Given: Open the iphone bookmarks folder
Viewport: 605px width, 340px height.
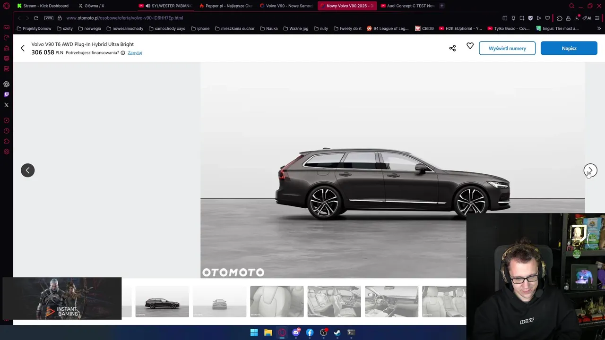Looking at the screenshot, I should [200, 28].
